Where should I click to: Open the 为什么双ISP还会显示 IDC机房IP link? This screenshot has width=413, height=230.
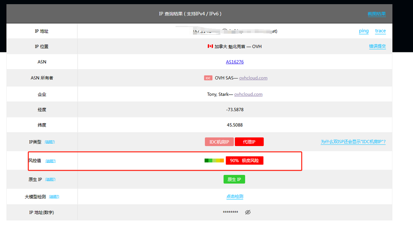coord(353,142)
